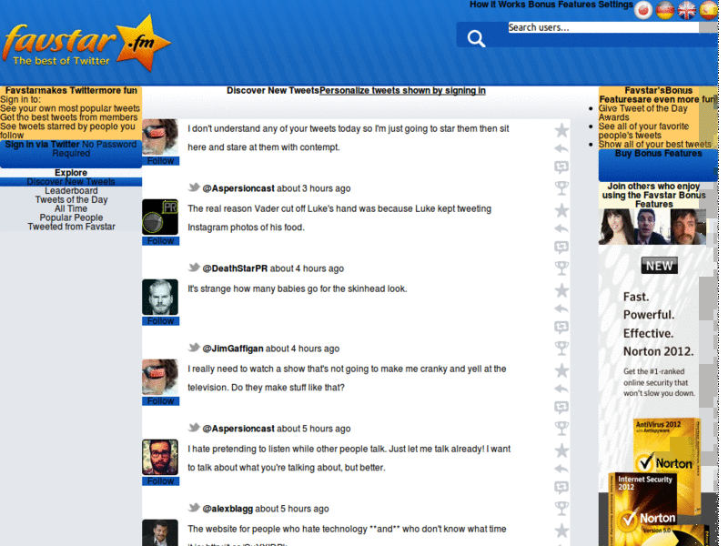
Task: Click the NEW badge in Norton ad
Action: click(x=659, y=266)
